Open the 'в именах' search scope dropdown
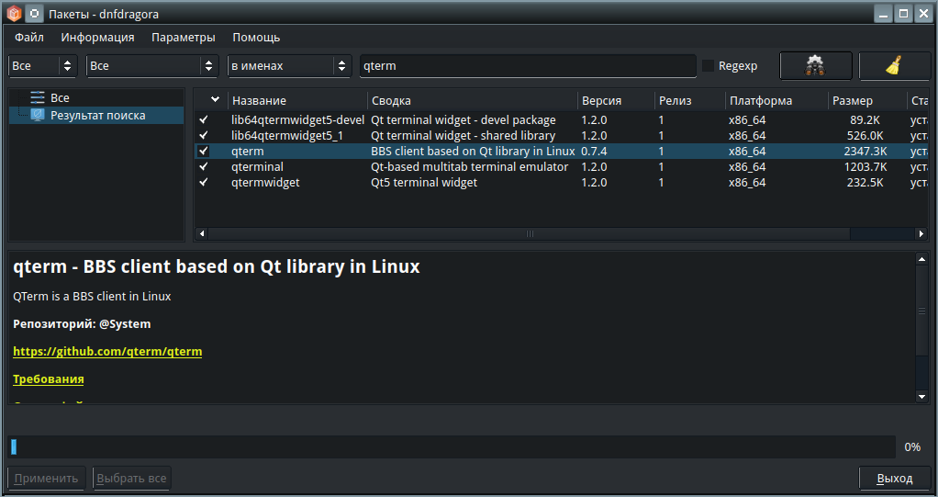 click(289, 66)
